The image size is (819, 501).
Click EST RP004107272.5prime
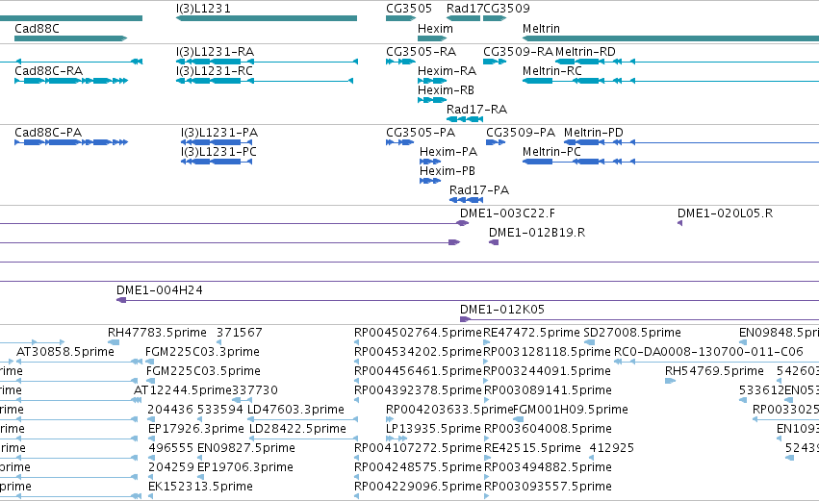click(418, 448)
